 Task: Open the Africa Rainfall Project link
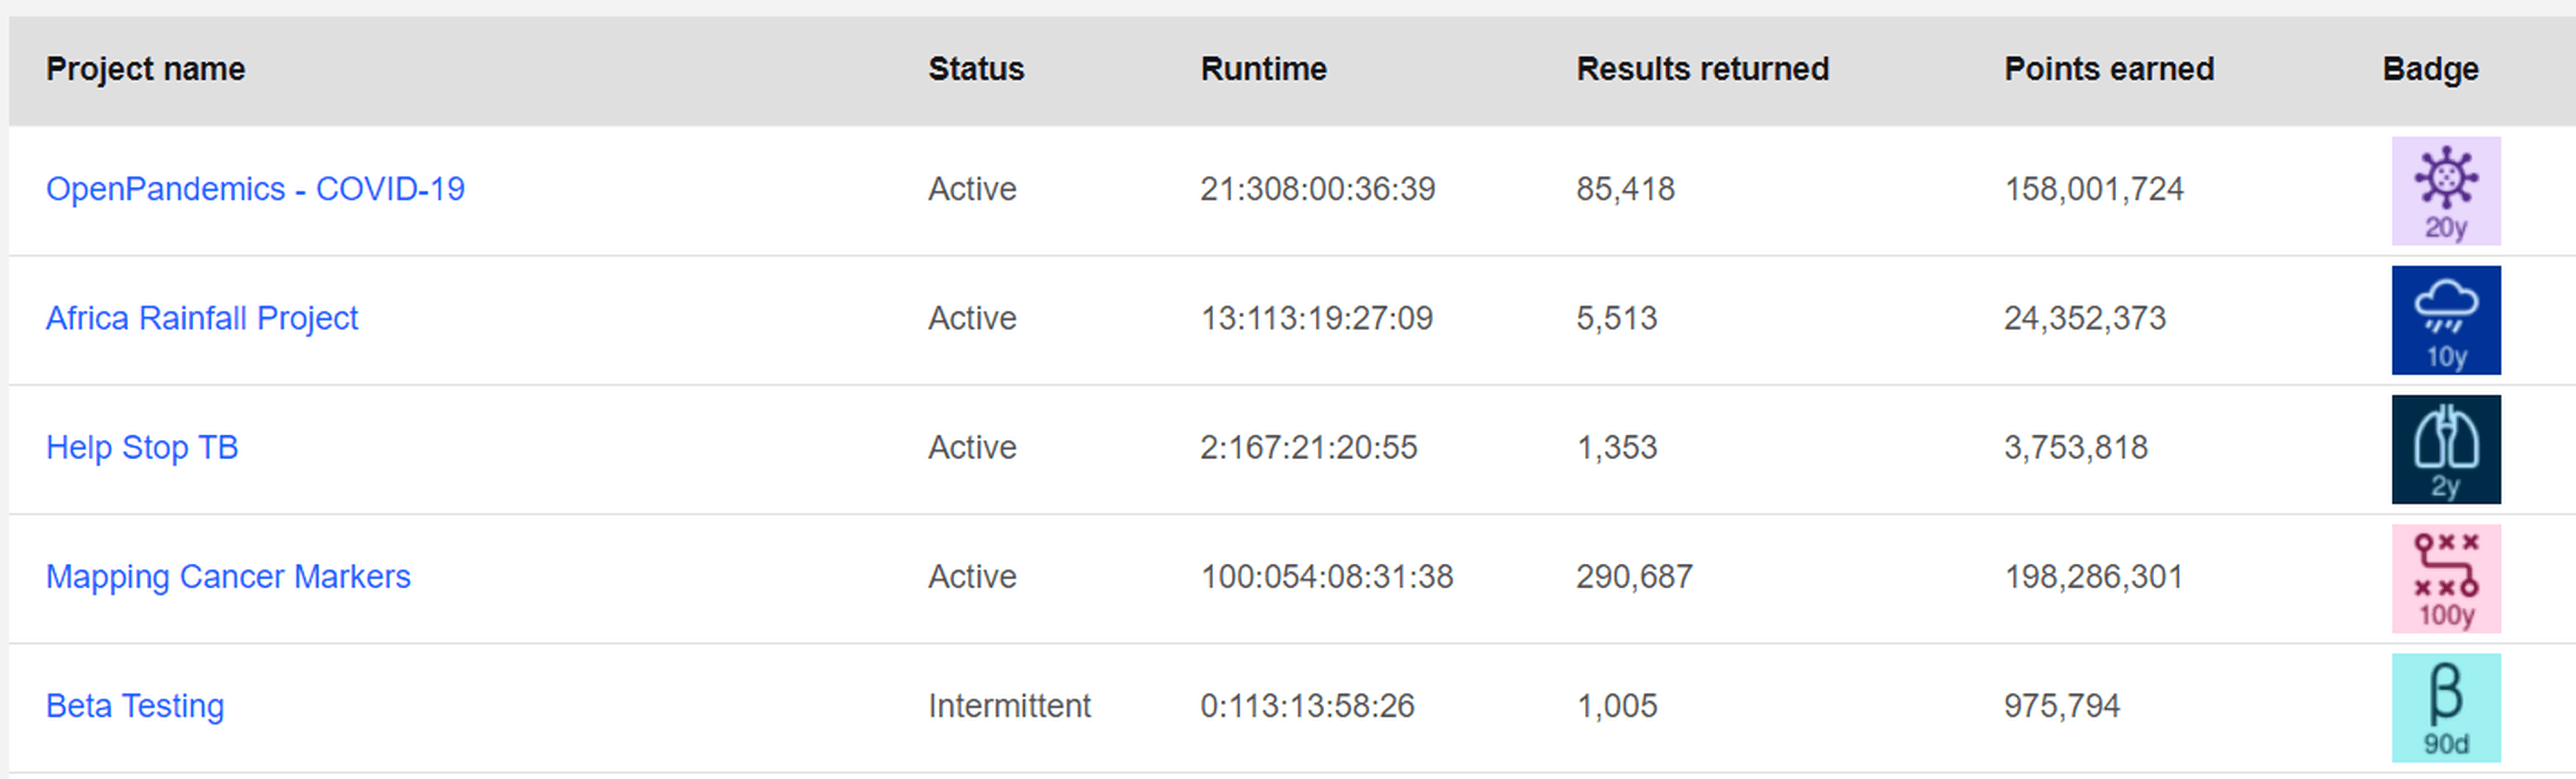[202, 318]
